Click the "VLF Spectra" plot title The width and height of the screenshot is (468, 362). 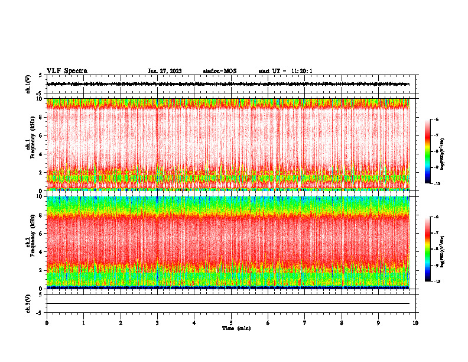coord(67,71)
